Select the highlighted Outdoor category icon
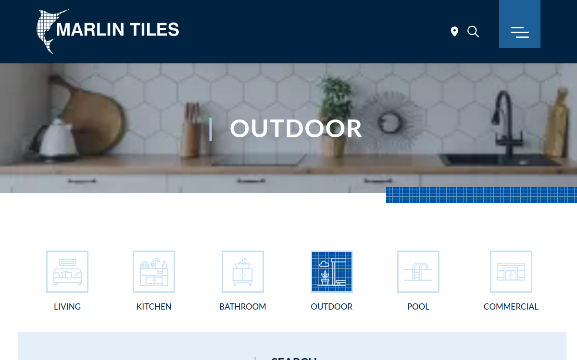 point(332,272)
